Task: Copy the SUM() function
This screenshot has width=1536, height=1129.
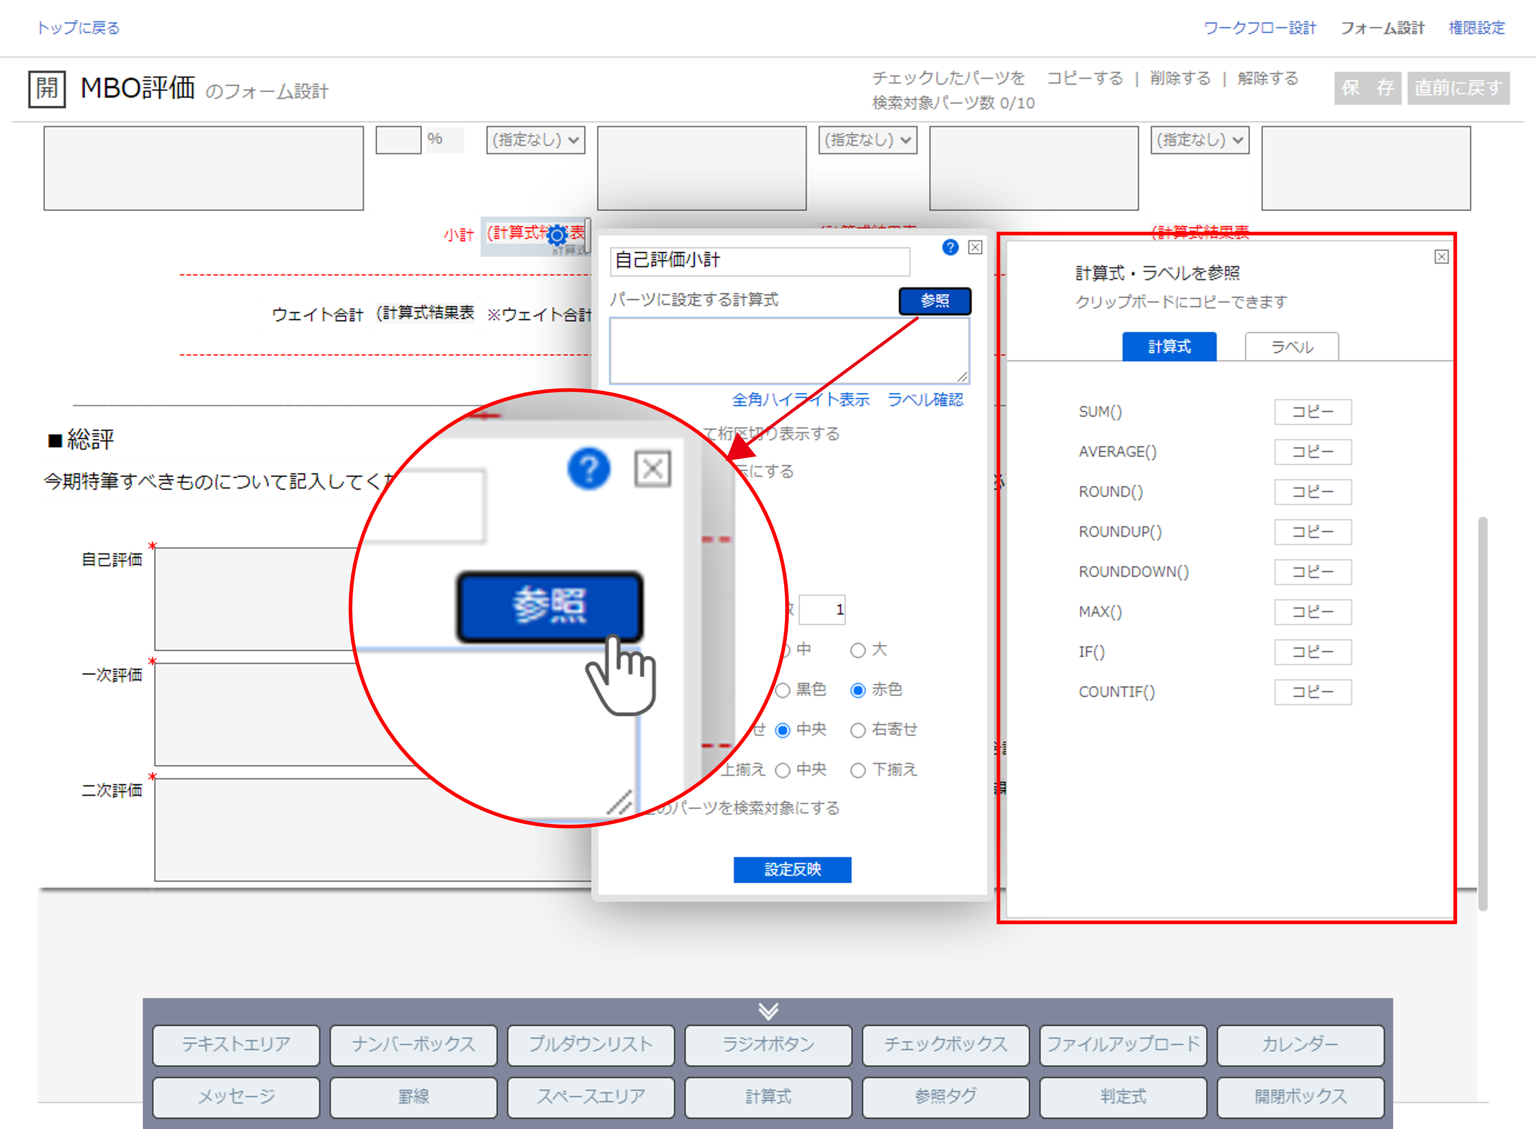Action: (x=1312, y=412)
